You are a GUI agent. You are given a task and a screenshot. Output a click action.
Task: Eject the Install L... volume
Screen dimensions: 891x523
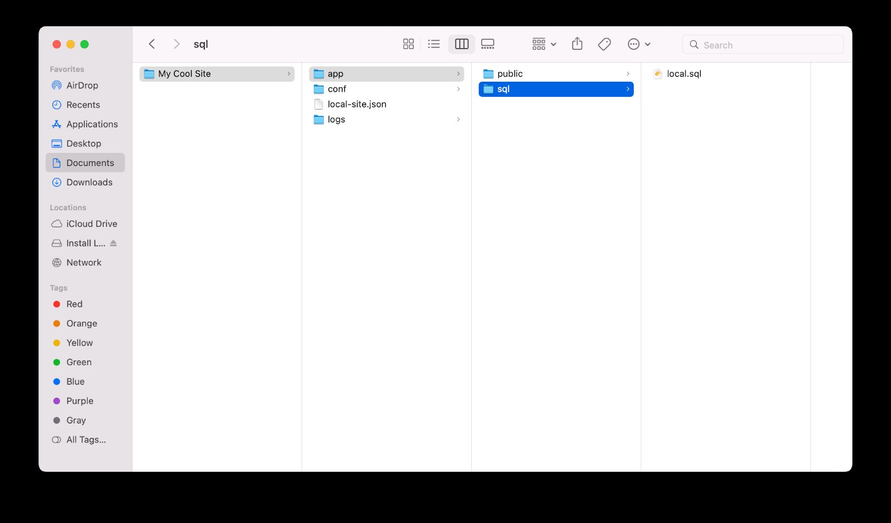[114, 243]
